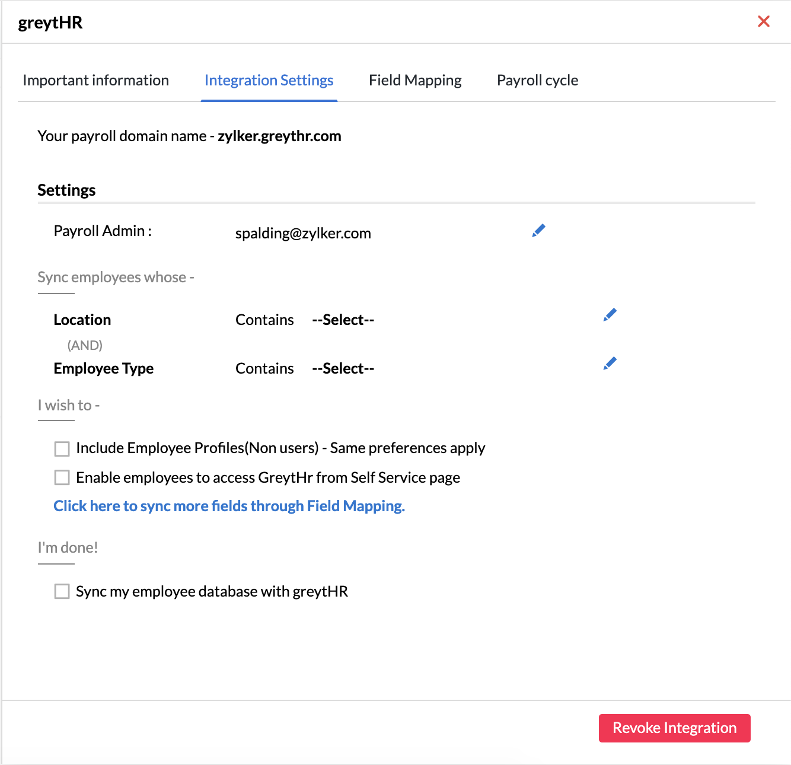Click the Payroll Admin label
Screen dimensions: 791x765
click(103, 231)
